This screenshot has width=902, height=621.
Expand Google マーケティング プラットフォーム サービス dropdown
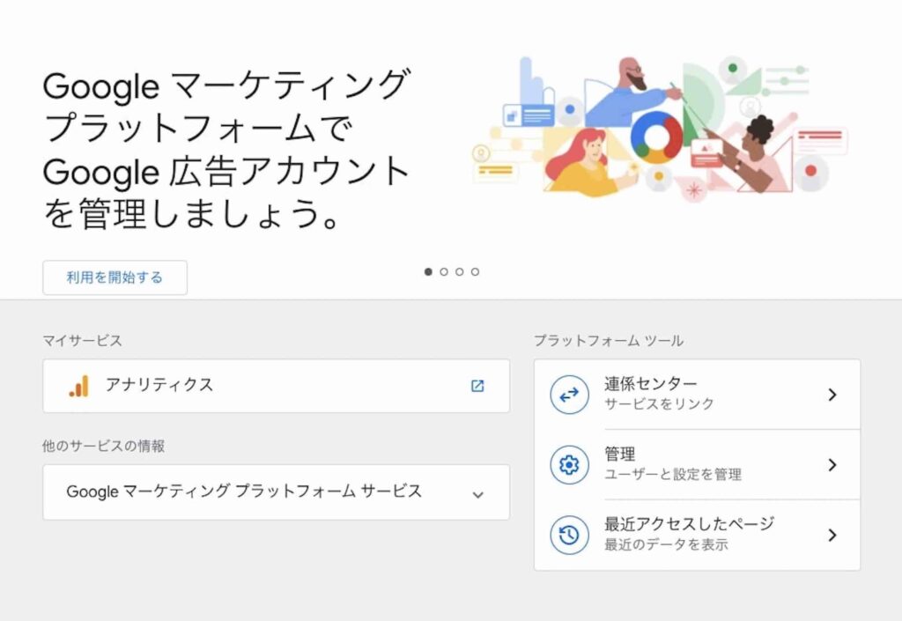276,492
